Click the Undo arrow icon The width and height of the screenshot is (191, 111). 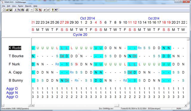[32, 10]
